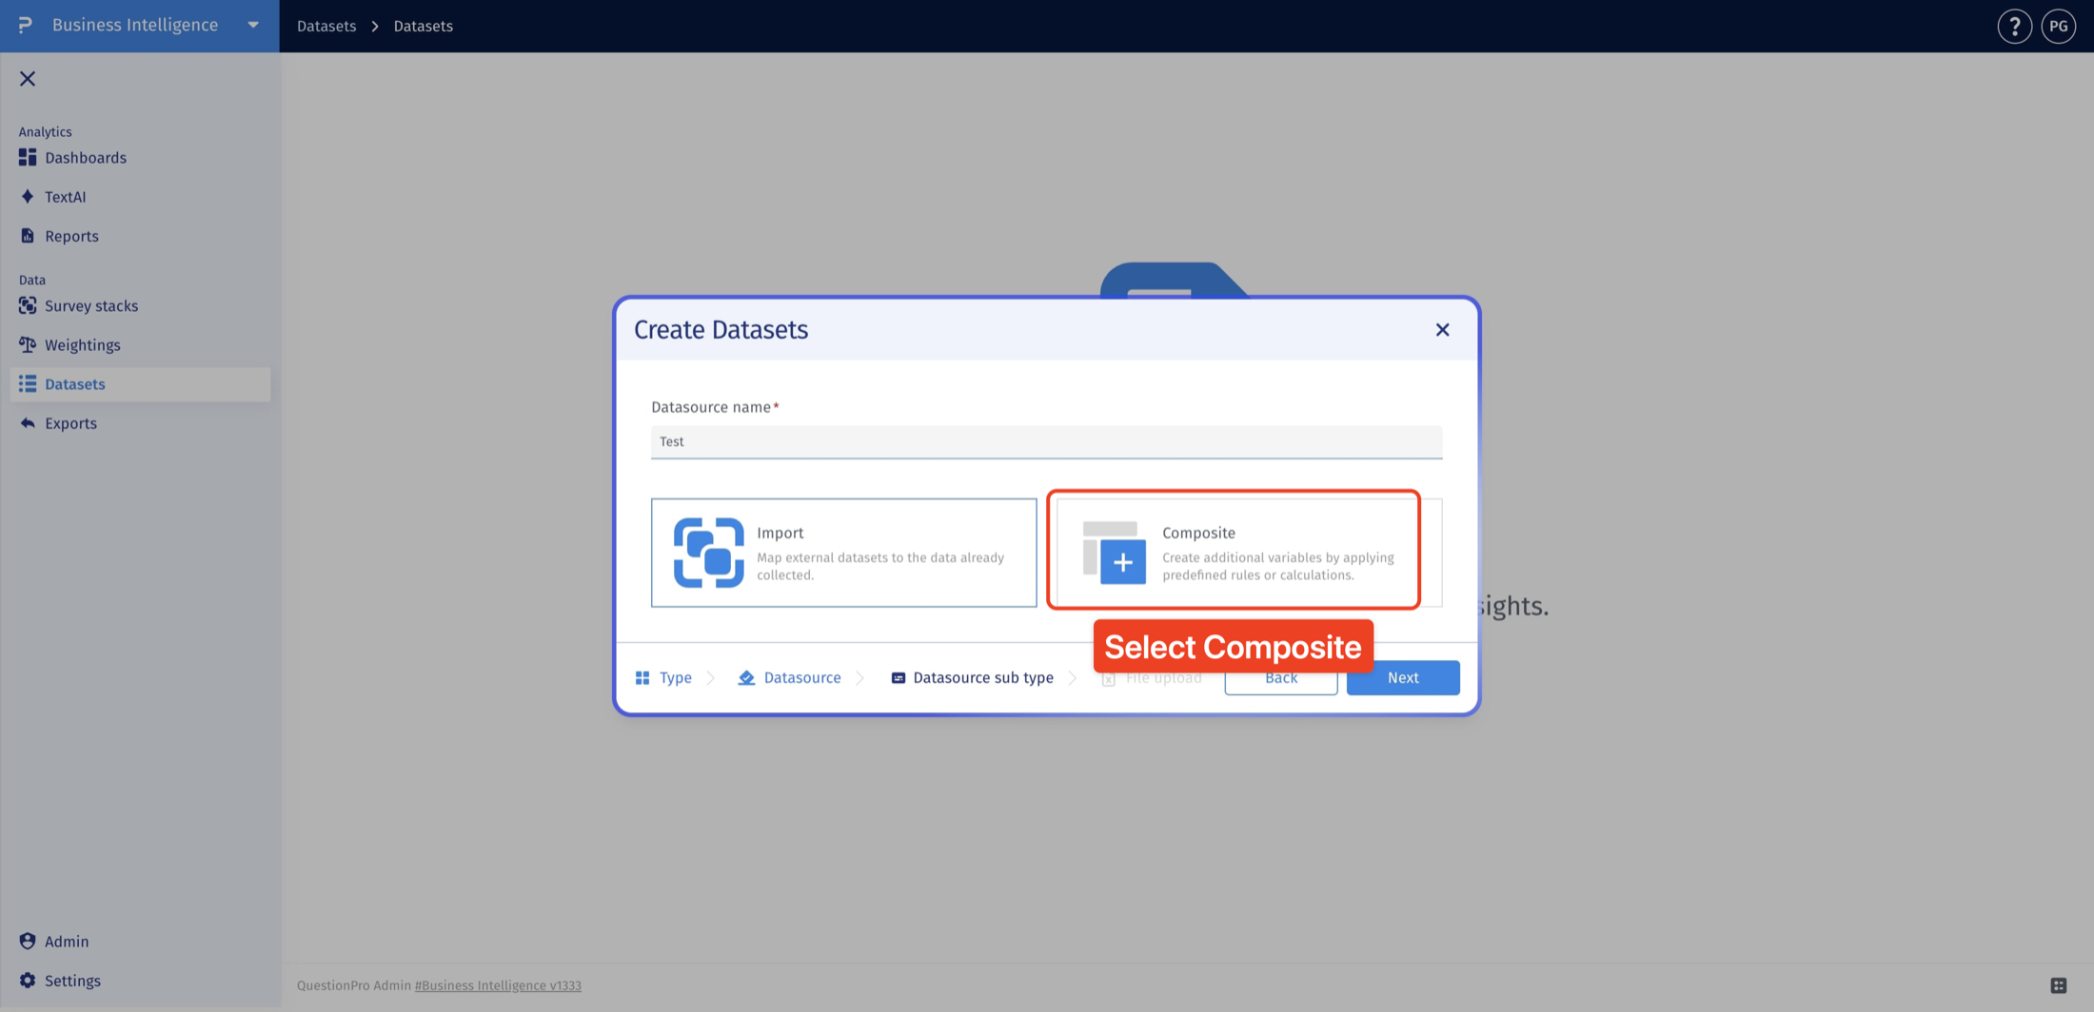The width and height of the screenshot is (2094, 1012).
Task: Click the Datasets list icon in sidebar
Action: click(28, 384)
